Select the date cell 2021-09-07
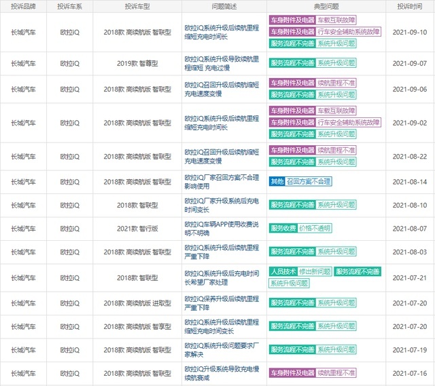The width and height of the screenshot is (435, 386). pyautogui.click(x=410, y=63)
